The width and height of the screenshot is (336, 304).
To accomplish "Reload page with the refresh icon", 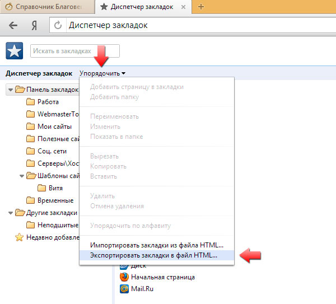I will pos(58,25).
